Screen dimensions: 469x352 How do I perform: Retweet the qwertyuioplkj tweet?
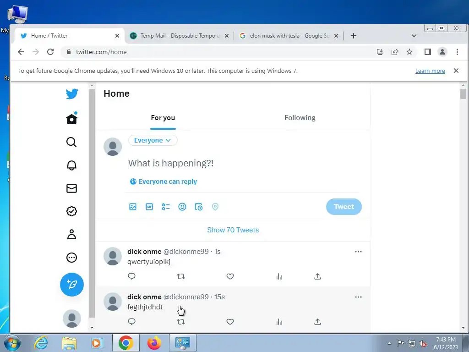(180, 276)
